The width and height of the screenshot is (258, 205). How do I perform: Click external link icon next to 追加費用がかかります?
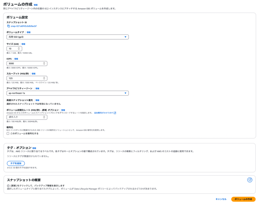click(115, 113)
